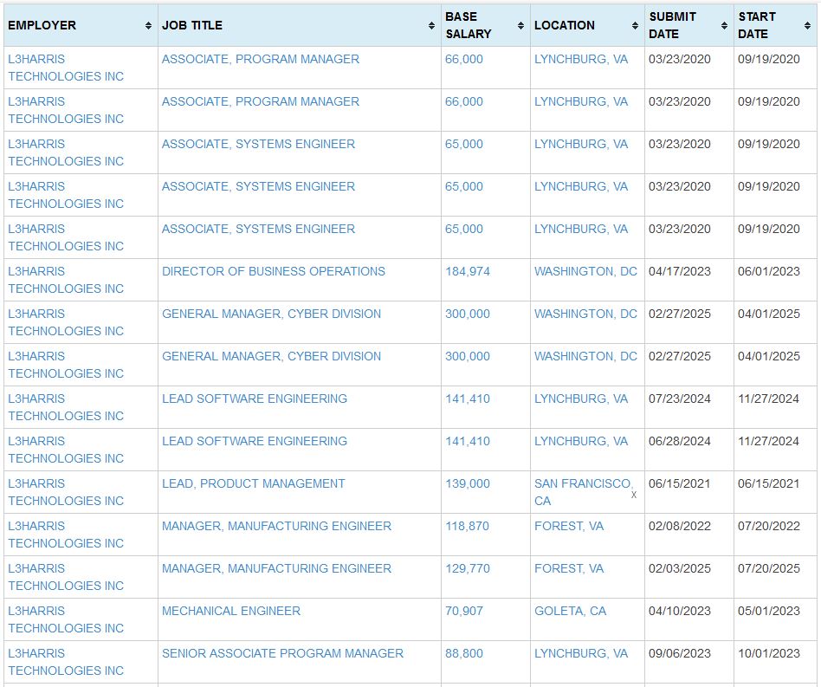Open Lead Software Engineering title submitted 07/23/2024
The image size is (821, 687).
[255, 399]
